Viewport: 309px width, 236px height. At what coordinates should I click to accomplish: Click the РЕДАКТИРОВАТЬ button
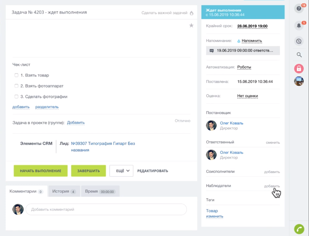point(153,171)
